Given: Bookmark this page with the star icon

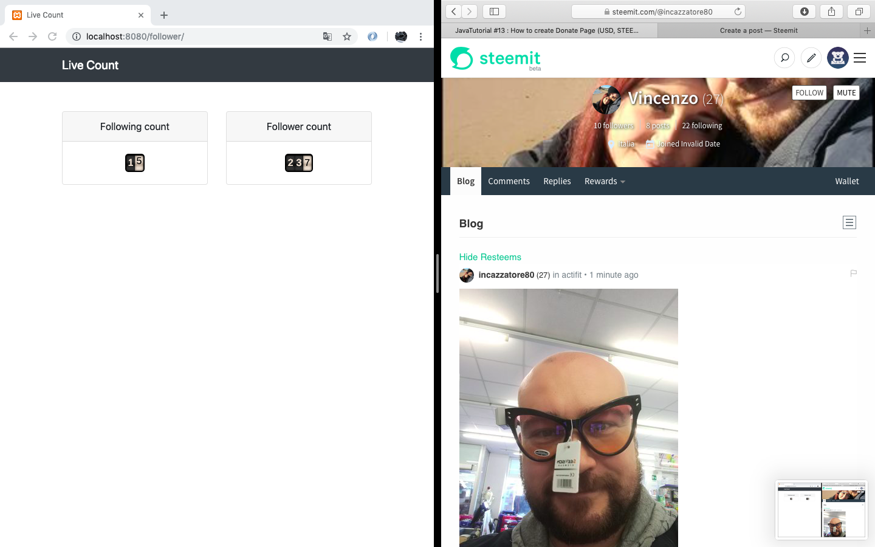Looking at the screenshot, I should coord(347,36).
